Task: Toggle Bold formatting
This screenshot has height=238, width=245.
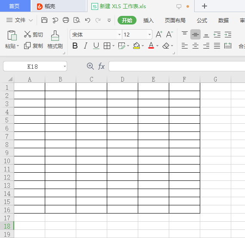Action: 75,46
